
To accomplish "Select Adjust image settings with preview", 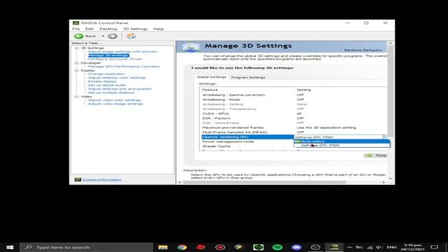I will click(122, 51).
